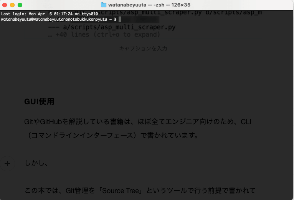Viewport: 294px width, 200px height.
Task: Click the 'CLI' text at end of line
Action: 246,121
